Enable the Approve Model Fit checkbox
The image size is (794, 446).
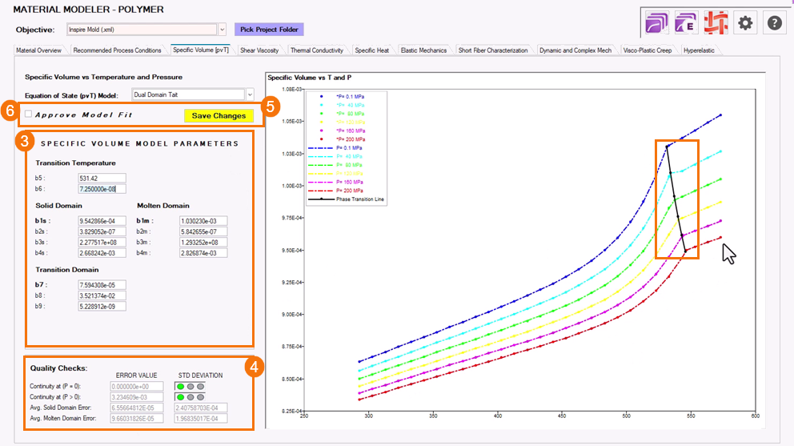29,115
